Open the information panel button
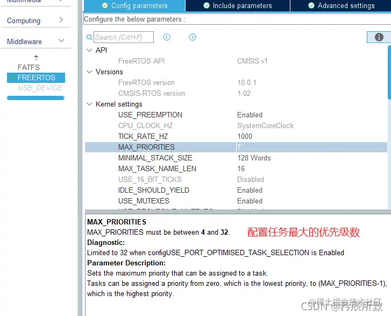391x316 pixels. [x=379, y=37]
